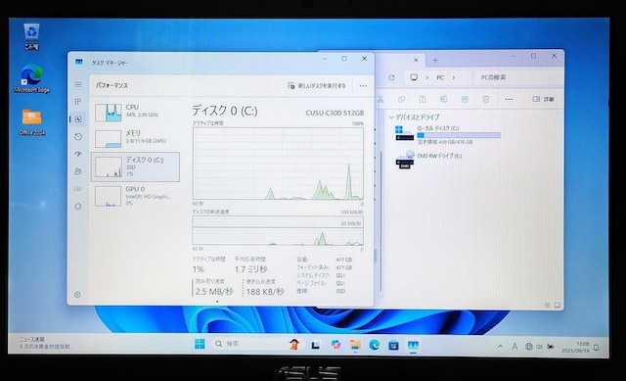Open Copilot from taskbar

[335, 344]
